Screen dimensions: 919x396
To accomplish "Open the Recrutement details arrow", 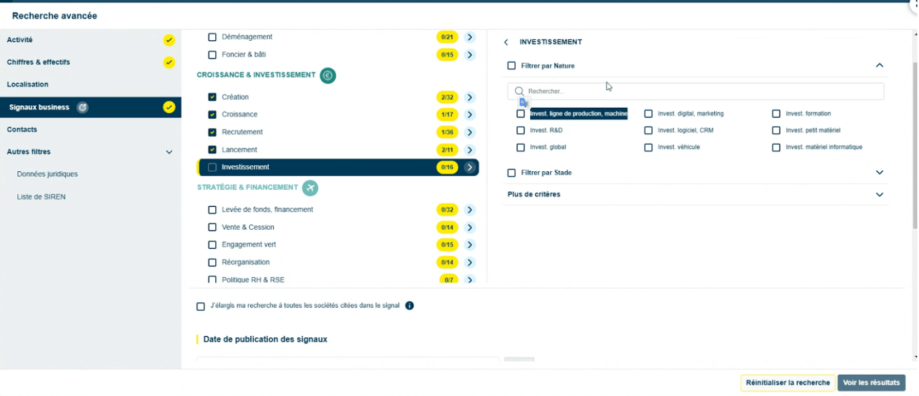I will pos(470,132).
